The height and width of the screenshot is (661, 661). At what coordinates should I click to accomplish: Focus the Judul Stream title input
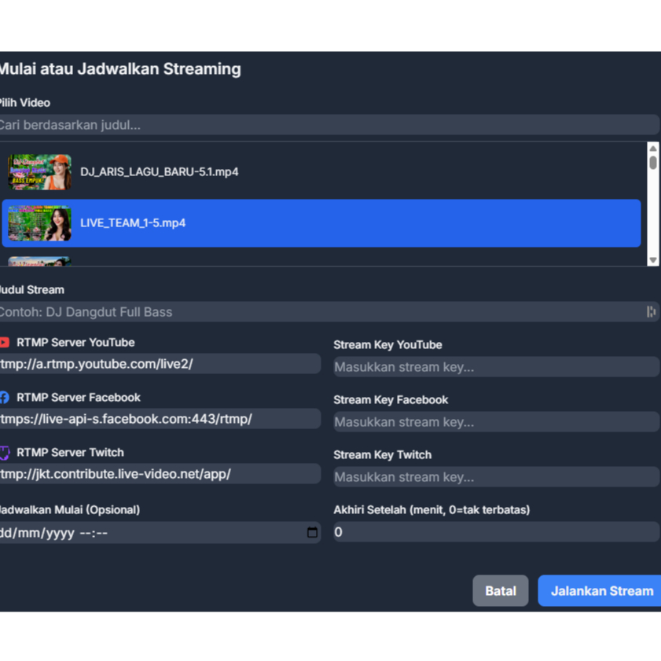pos(314,311)
